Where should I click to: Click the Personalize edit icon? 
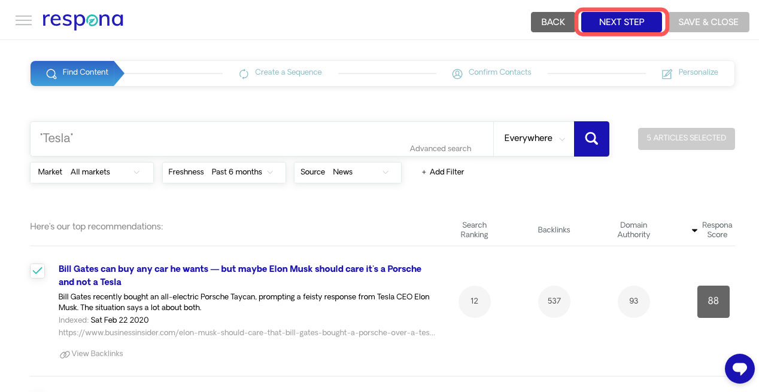tap(667, 73)
